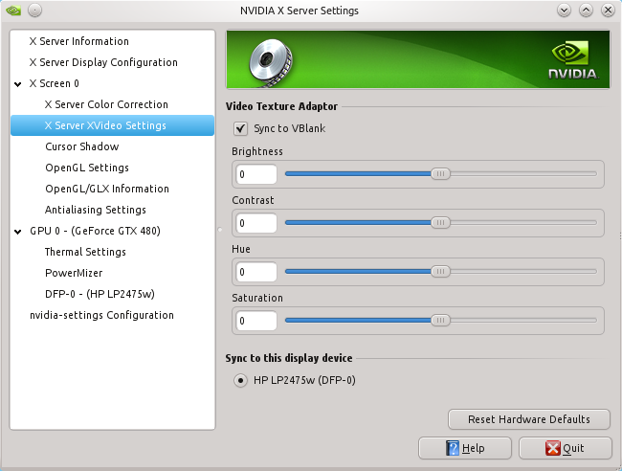Collapse the X Screen 0 tree node
This screenshot has height=471, width=622.
(x=18, y=84)
